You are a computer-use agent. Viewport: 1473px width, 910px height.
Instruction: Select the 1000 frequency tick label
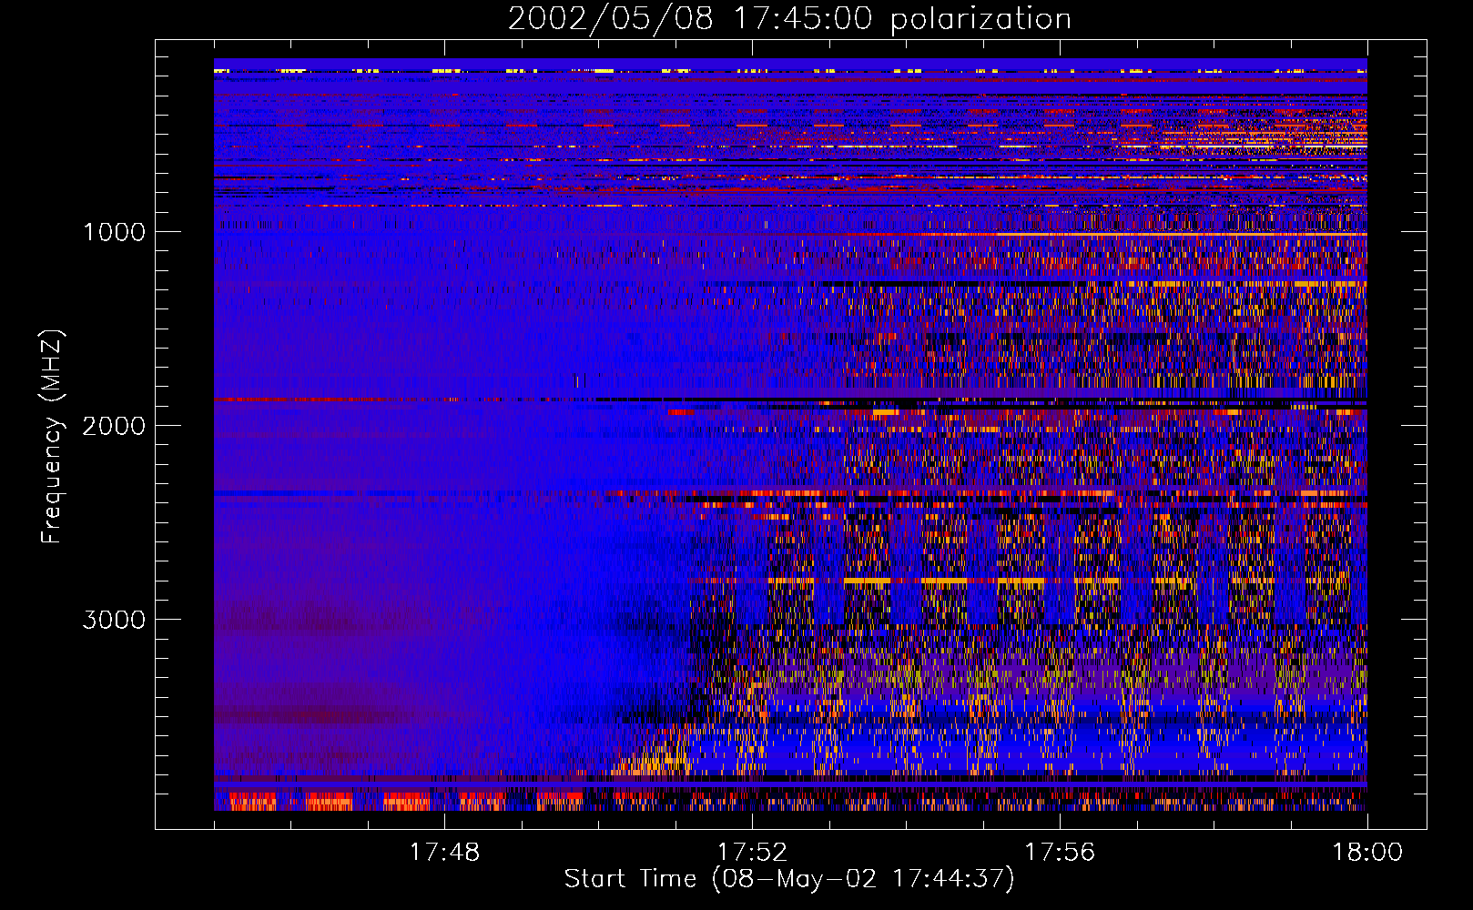[115, 232]
